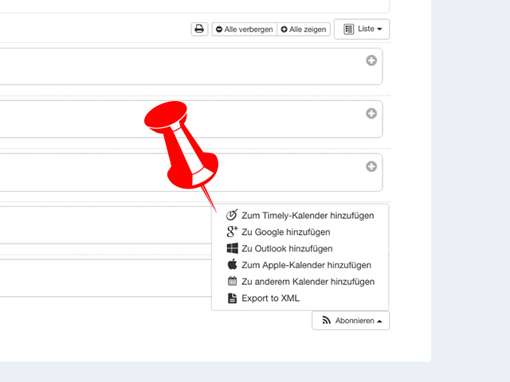Expand the second event panel plus icon
The height and width of the screenshot is (382, 510).
(x=371, y=113)
